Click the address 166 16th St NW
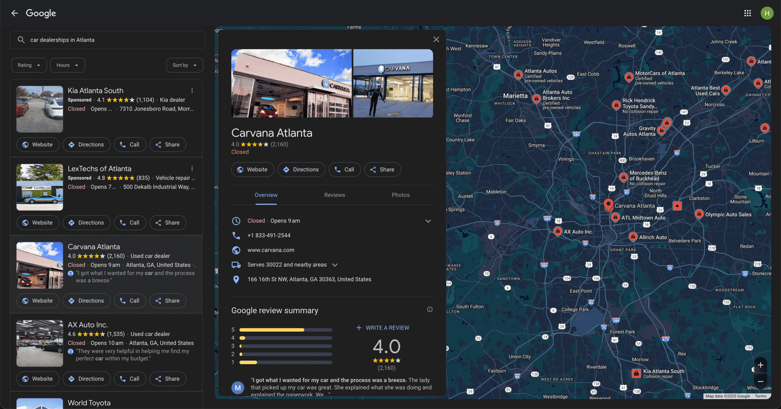 coord(309,280)
